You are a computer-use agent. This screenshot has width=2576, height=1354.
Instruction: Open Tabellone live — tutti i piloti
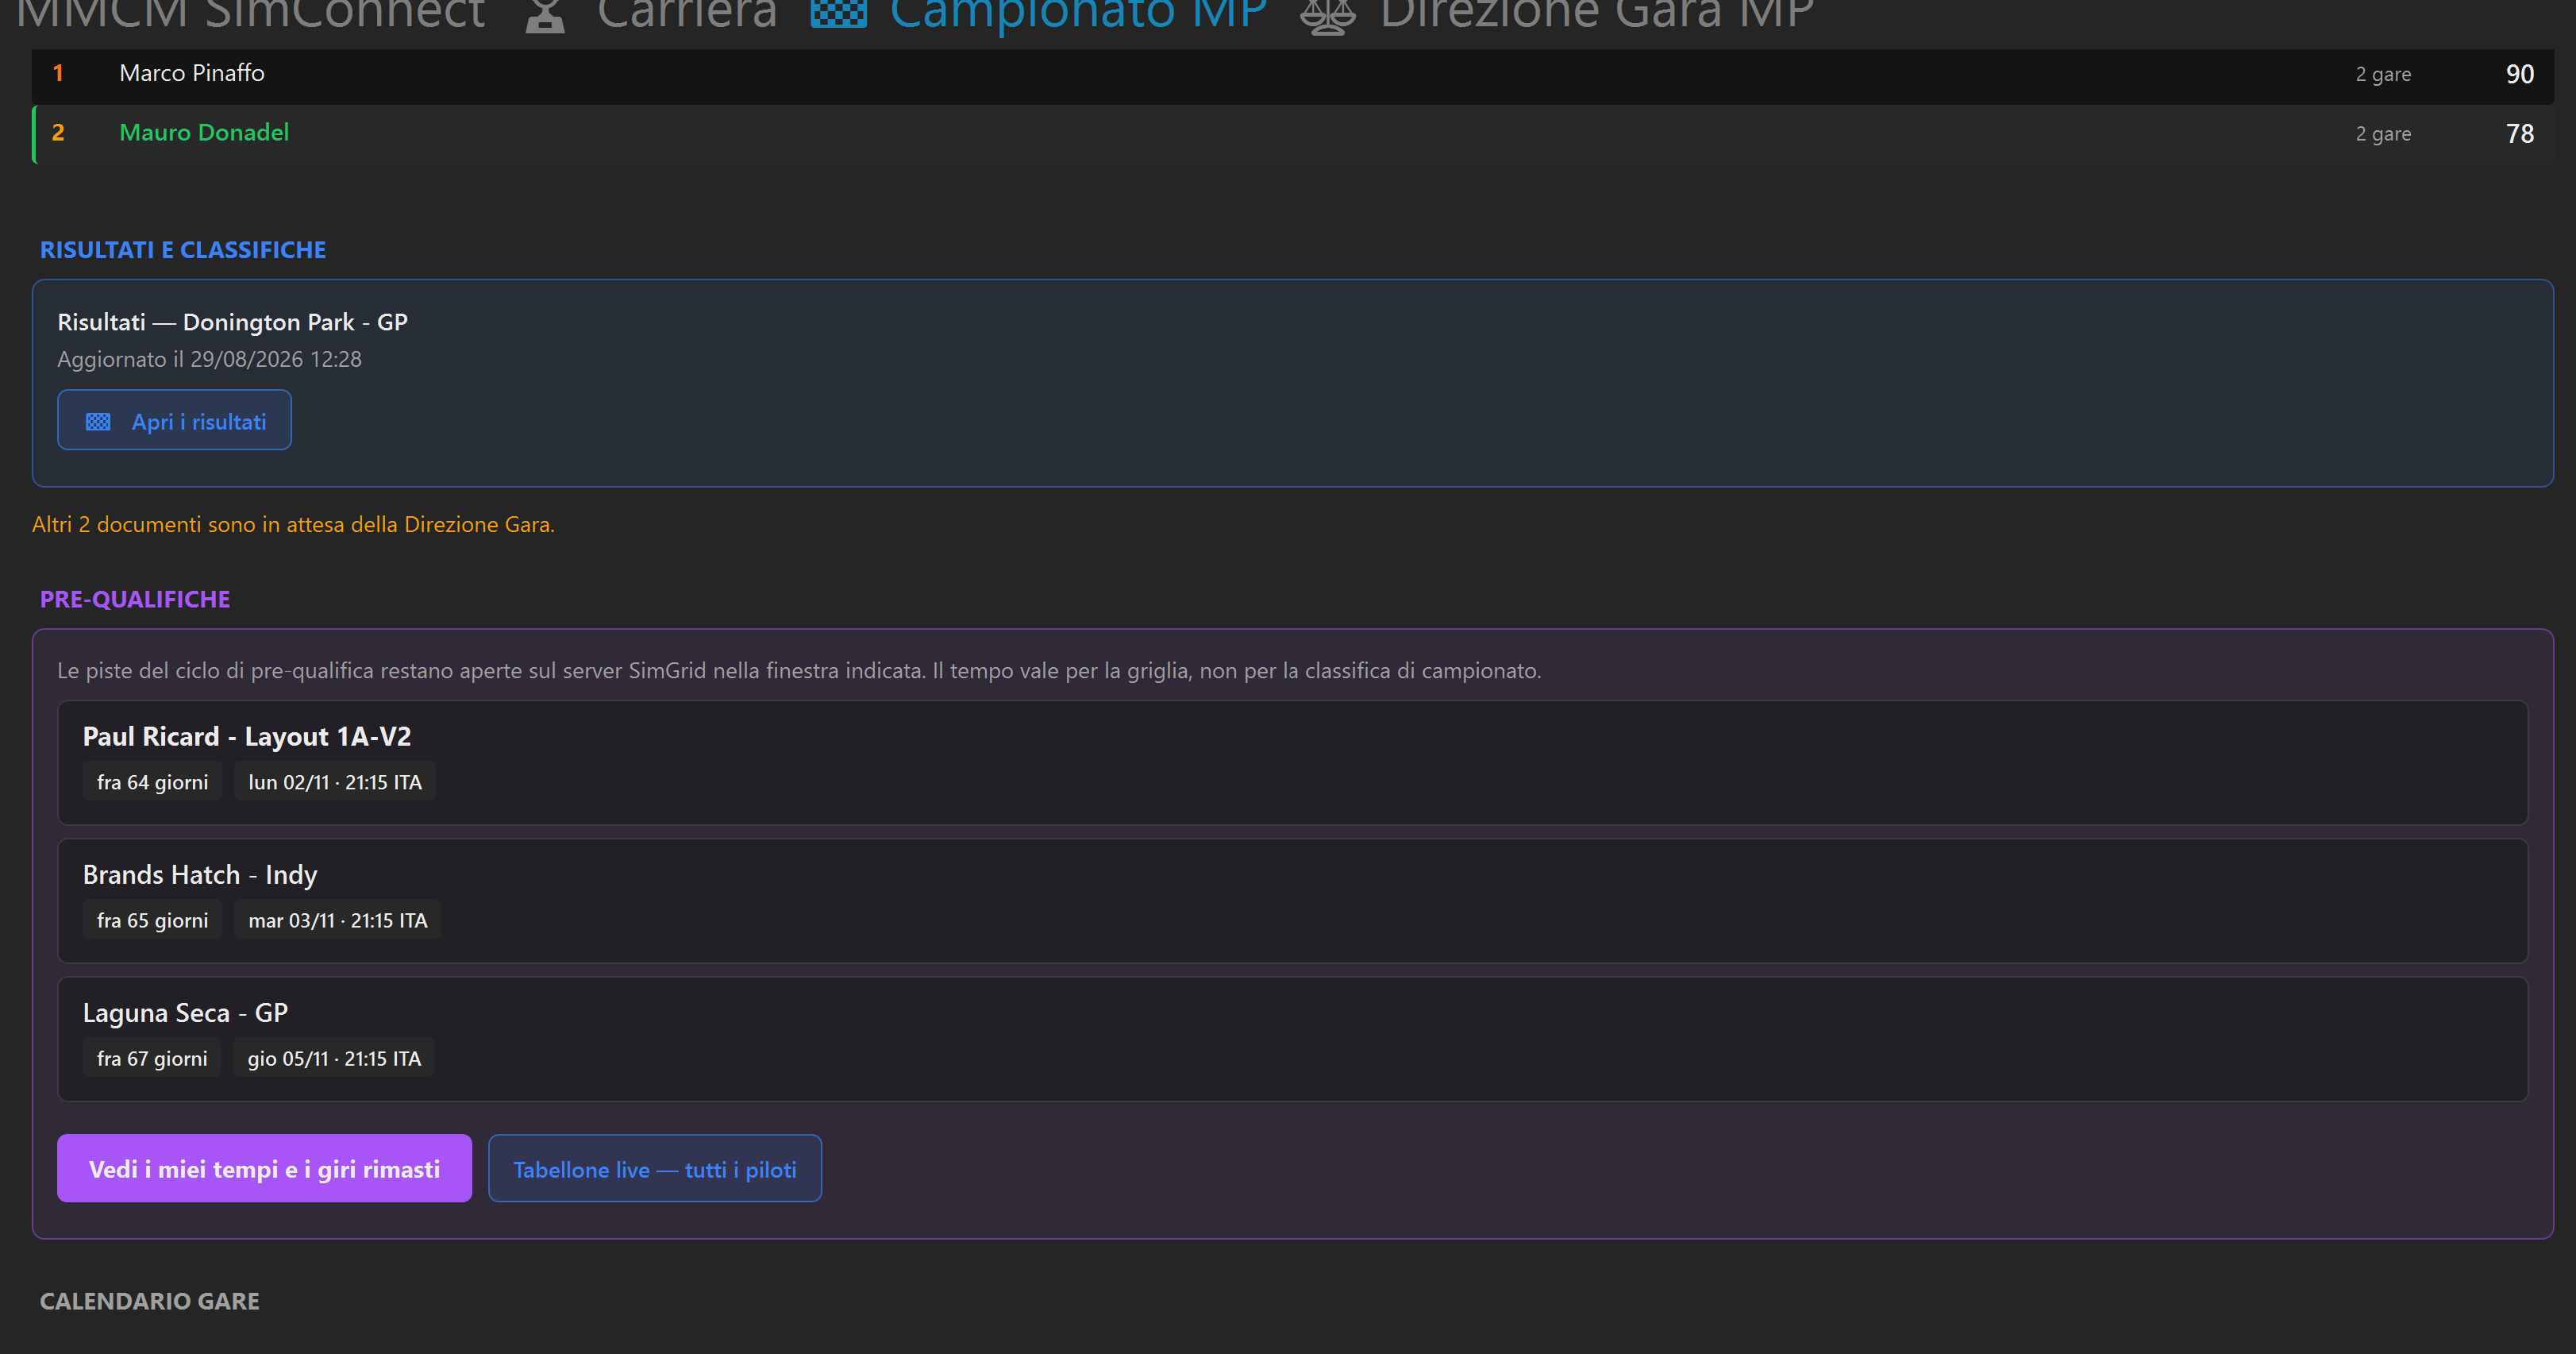click(654, 1168)
